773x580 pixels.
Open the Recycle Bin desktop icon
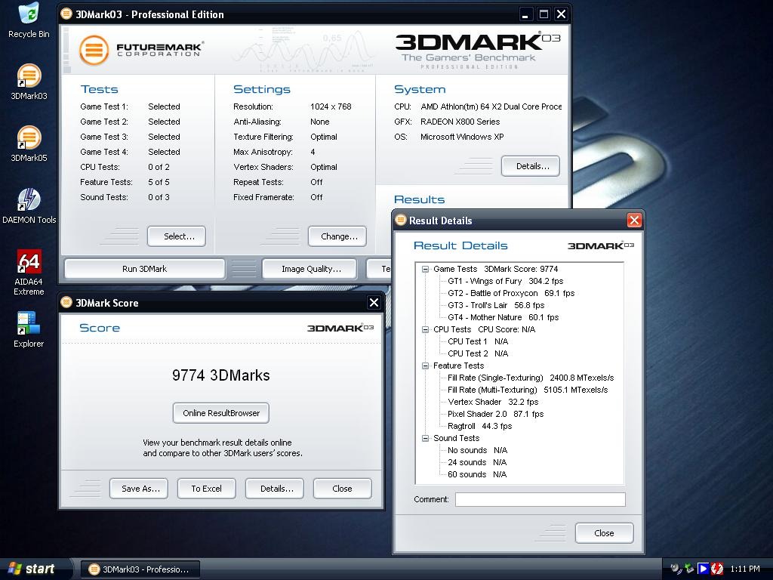point(29,20)
